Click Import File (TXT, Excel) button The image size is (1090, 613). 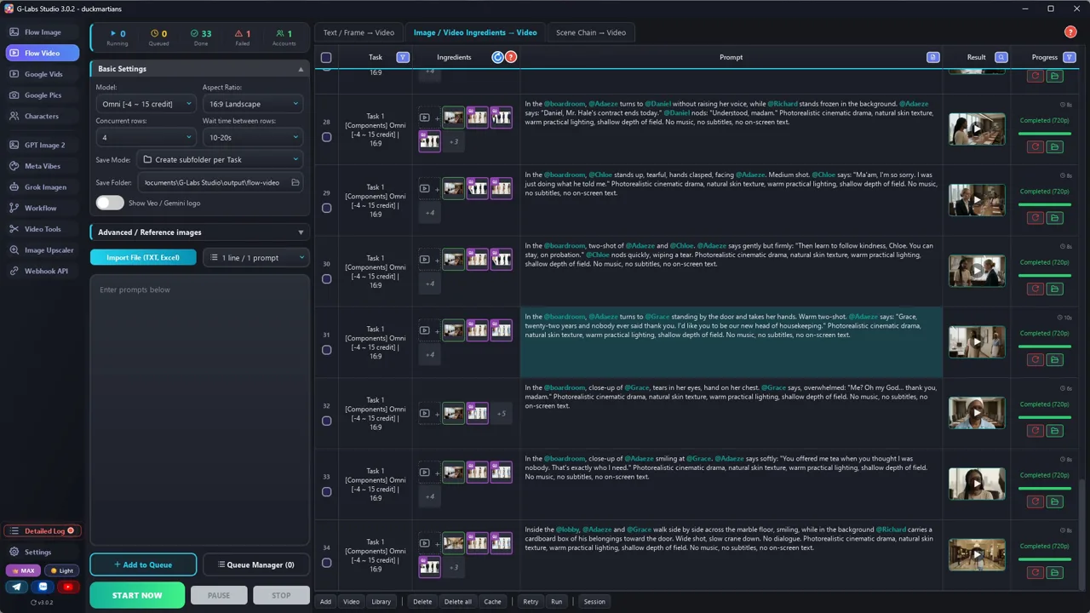pyautogui.click(x=143, y=257)
